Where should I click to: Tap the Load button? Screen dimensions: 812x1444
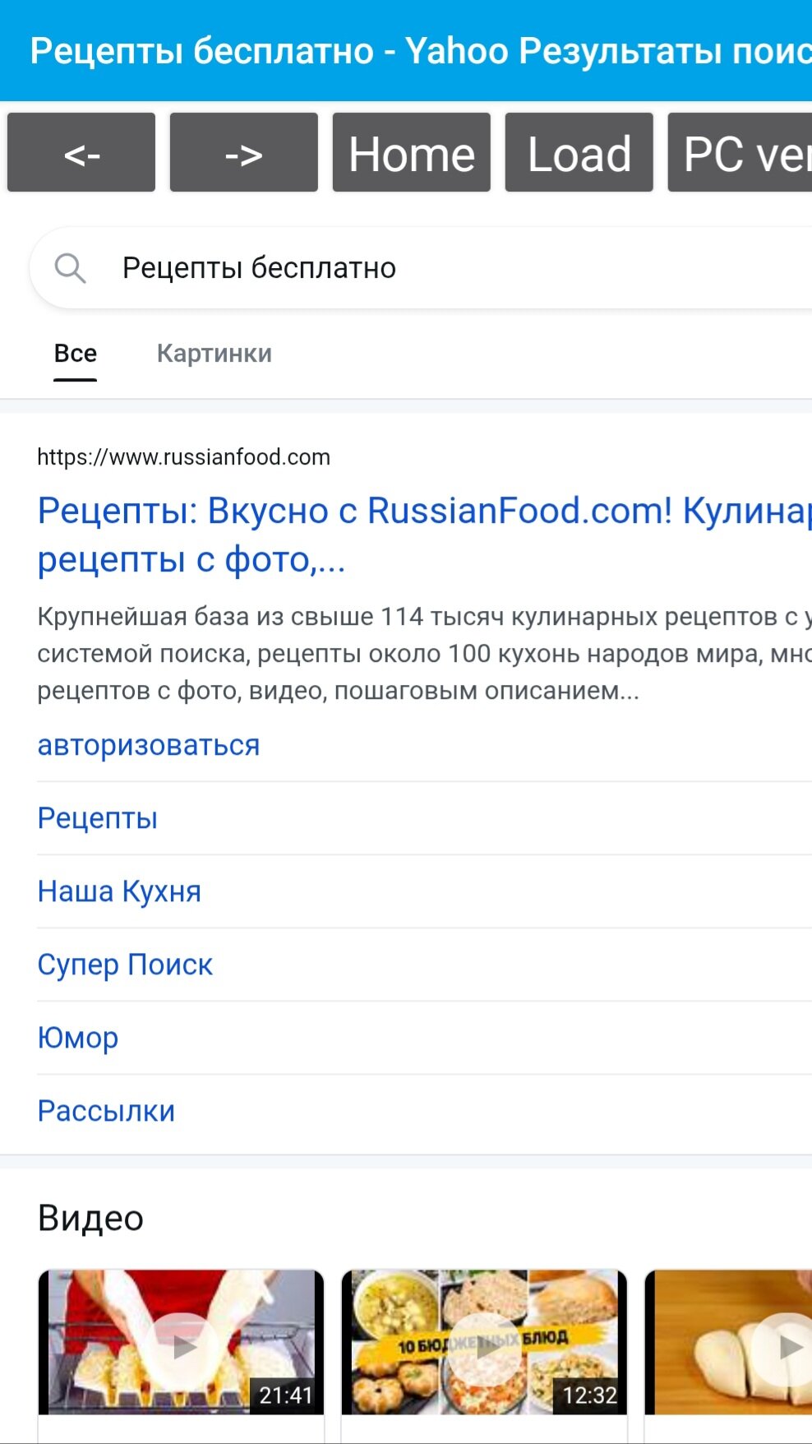579,153
